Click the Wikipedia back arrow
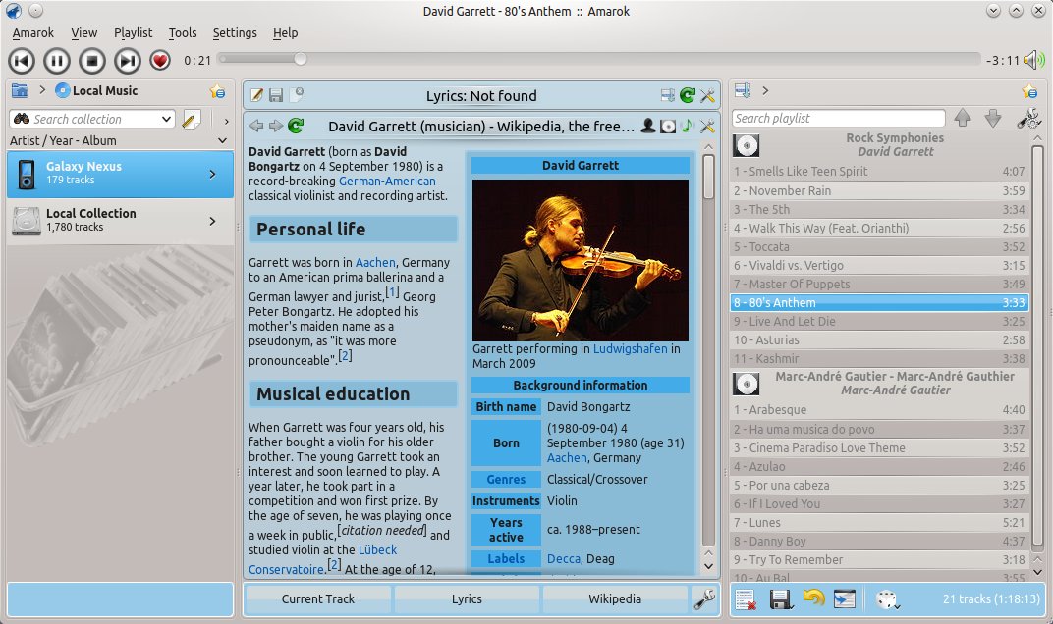Image resolution: width=1053 pixels, height=624 pixels. (255, 126)
